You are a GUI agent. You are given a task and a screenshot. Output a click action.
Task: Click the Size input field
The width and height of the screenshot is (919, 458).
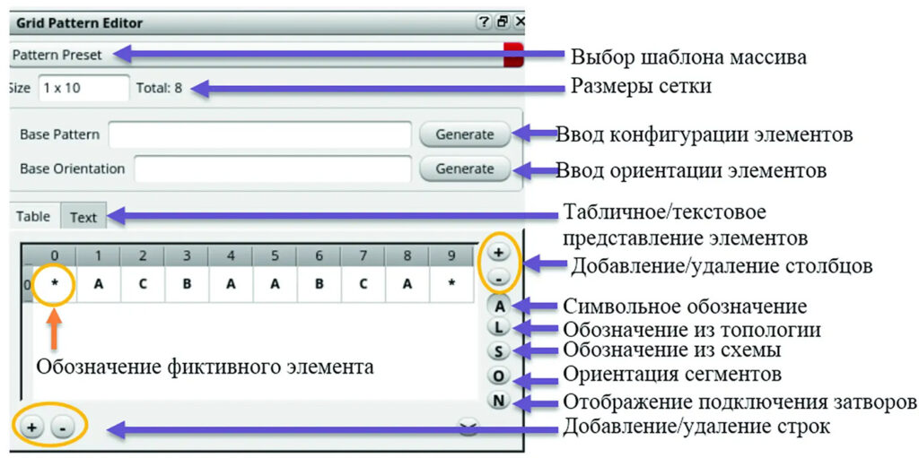coord(83,89)
